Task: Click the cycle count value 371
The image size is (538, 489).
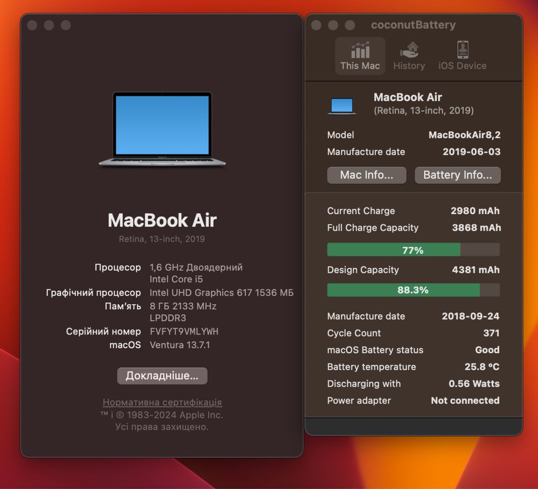Action: click(x=491, y=333)
